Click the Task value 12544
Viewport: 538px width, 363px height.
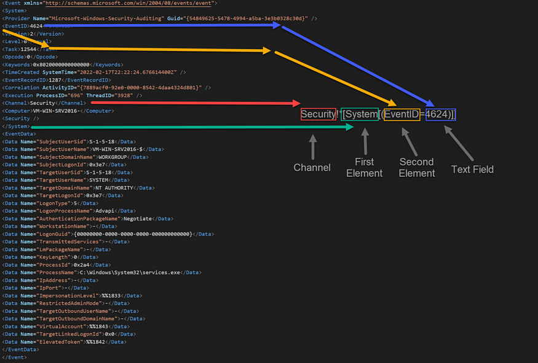tap(28, 49)
